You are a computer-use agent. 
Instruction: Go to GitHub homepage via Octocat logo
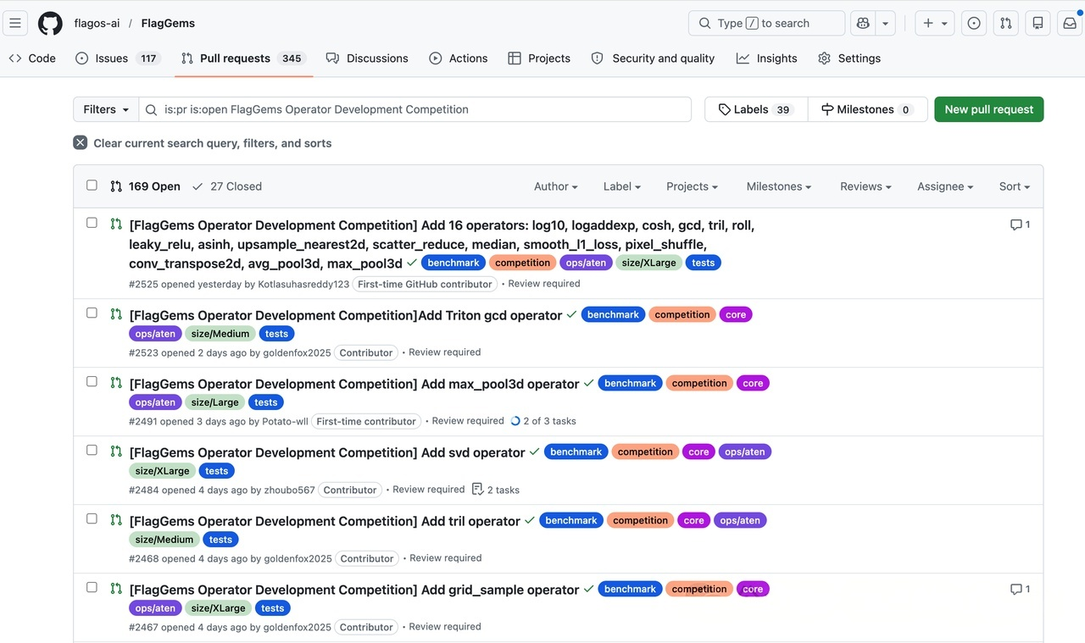[50, 23]
